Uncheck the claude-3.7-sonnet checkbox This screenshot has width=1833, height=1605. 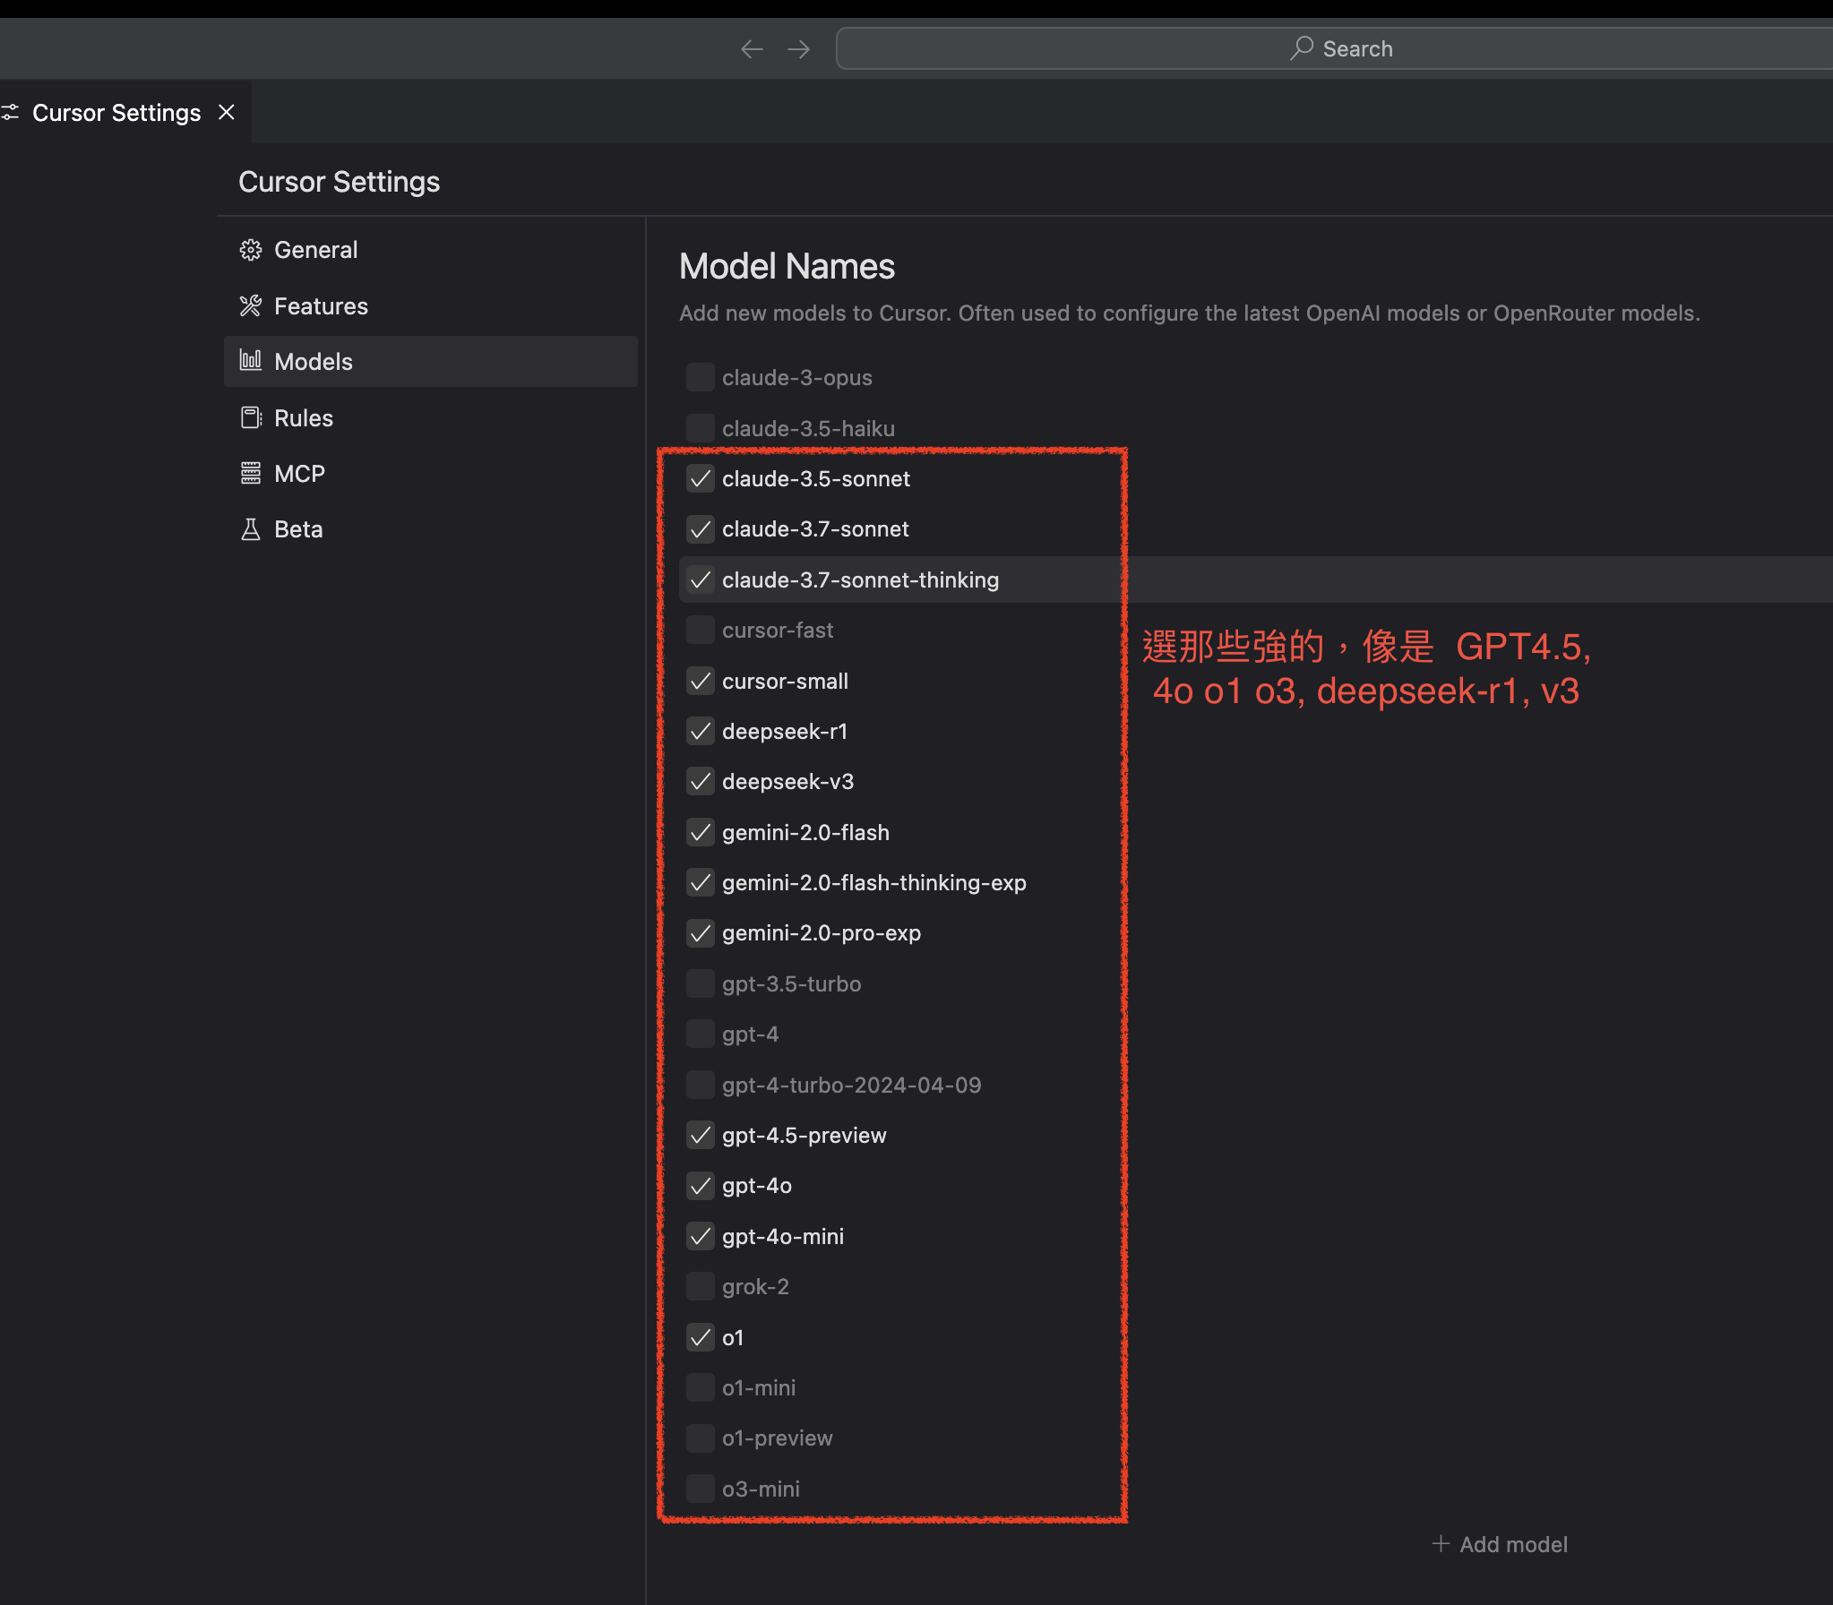pos(701,529)
